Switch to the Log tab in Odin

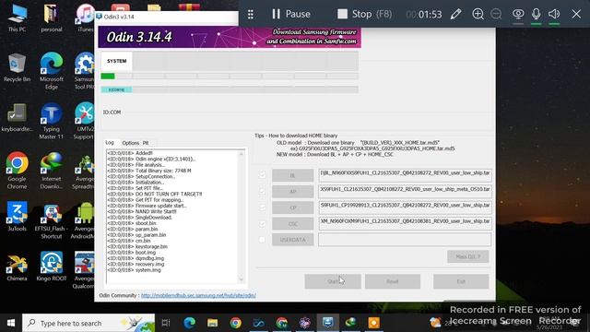[110, 143]
